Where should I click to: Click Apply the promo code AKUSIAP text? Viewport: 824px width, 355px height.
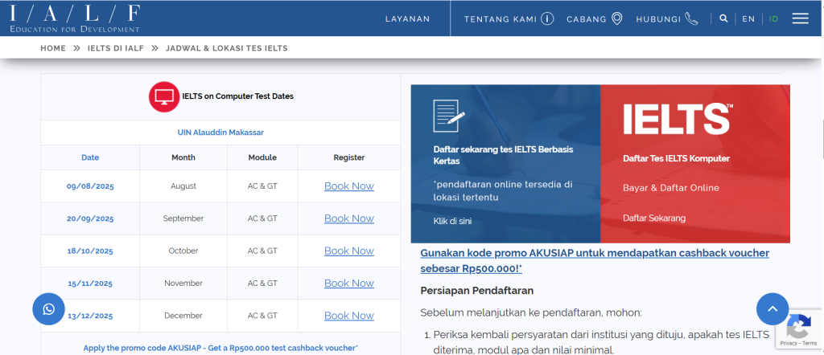point(220,349)
